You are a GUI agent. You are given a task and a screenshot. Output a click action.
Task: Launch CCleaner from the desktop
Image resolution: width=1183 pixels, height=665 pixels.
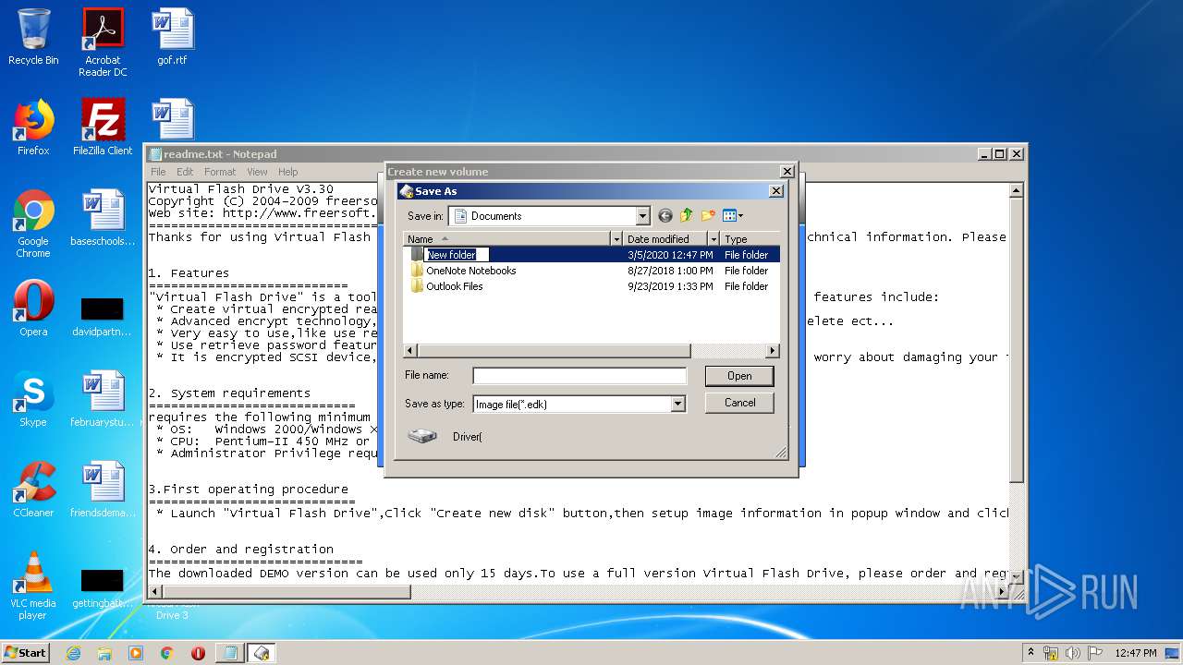[33, 490]
